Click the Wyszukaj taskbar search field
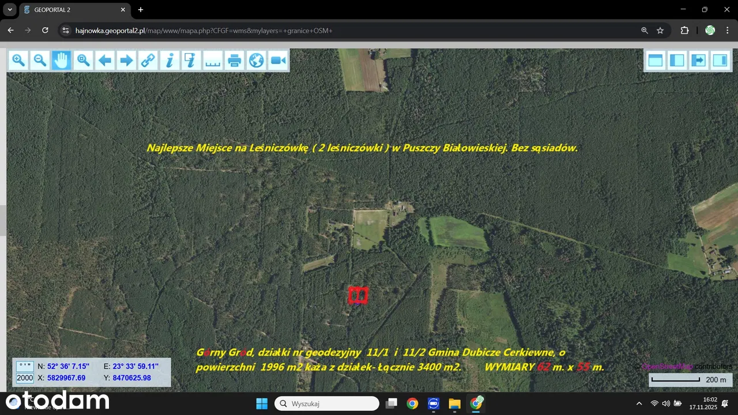Screen dimensions: 738x415 point(326,403)
